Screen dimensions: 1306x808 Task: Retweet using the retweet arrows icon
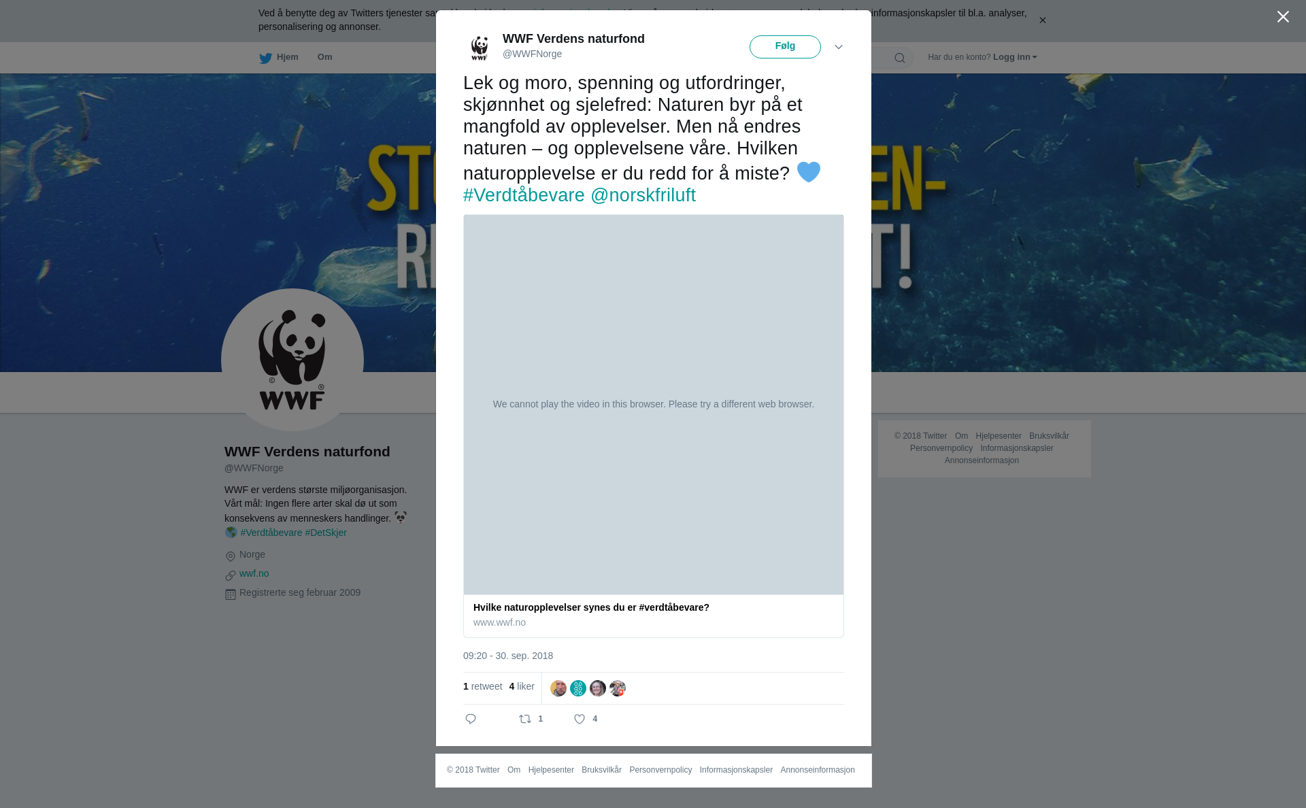click(525, 719)
